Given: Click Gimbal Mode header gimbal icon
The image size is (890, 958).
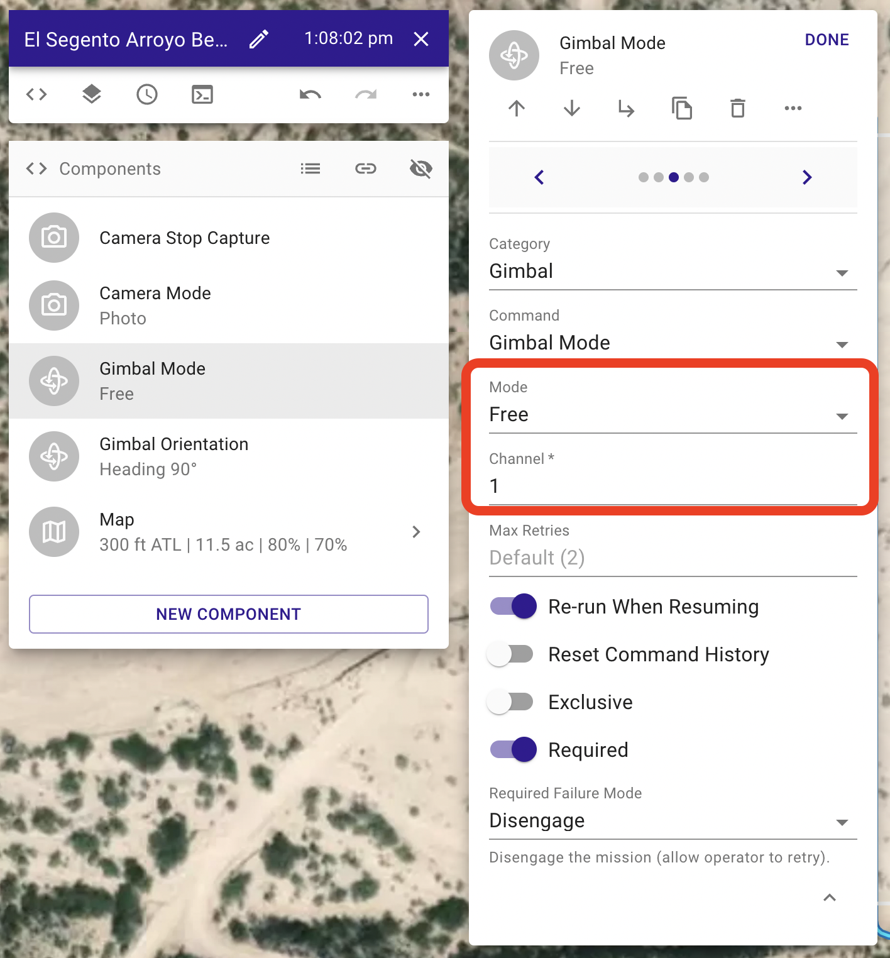Looking at the screenshot, I should tap(514, 55).
